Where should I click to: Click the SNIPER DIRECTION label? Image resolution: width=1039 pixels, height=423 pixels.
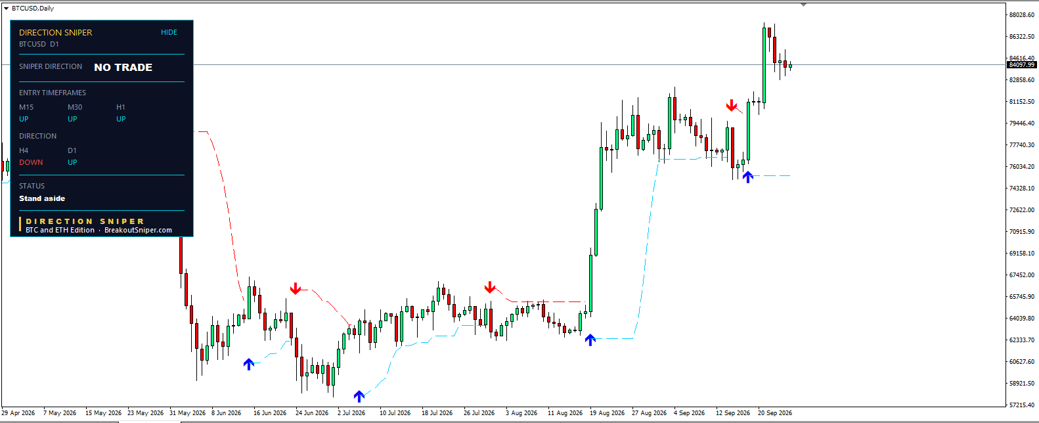pyautogui.click(x=51, y=66)
